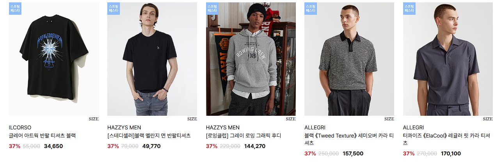Image resolution: width=496 pixels, height=162 pixels.
Task: Open the black graphic t-shirt product image
Action: [x=54, y=59]
